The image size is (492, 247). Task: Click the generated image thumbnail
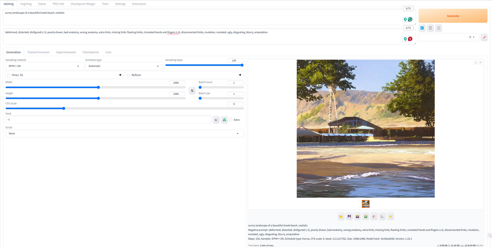click(x=365, y=203)
